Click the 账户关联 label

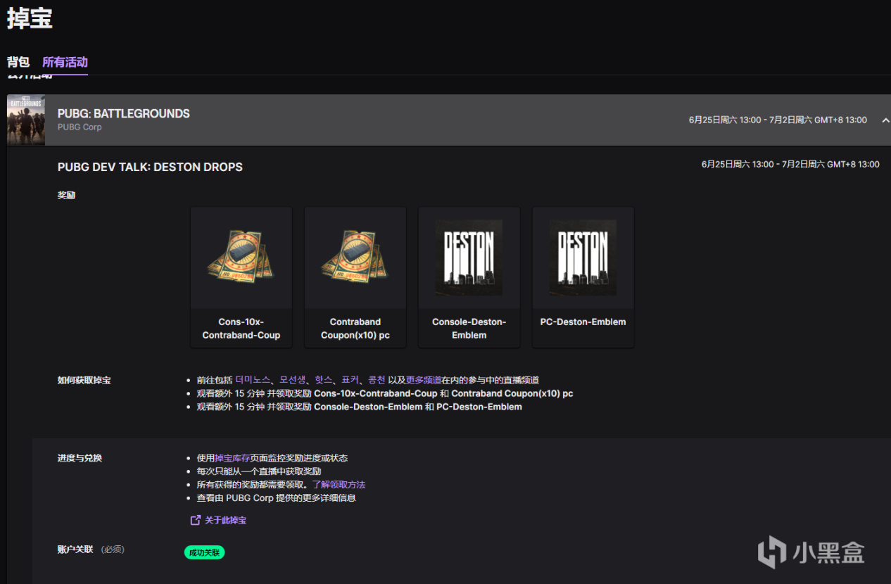pyautogui.click(x=75, y=549)
